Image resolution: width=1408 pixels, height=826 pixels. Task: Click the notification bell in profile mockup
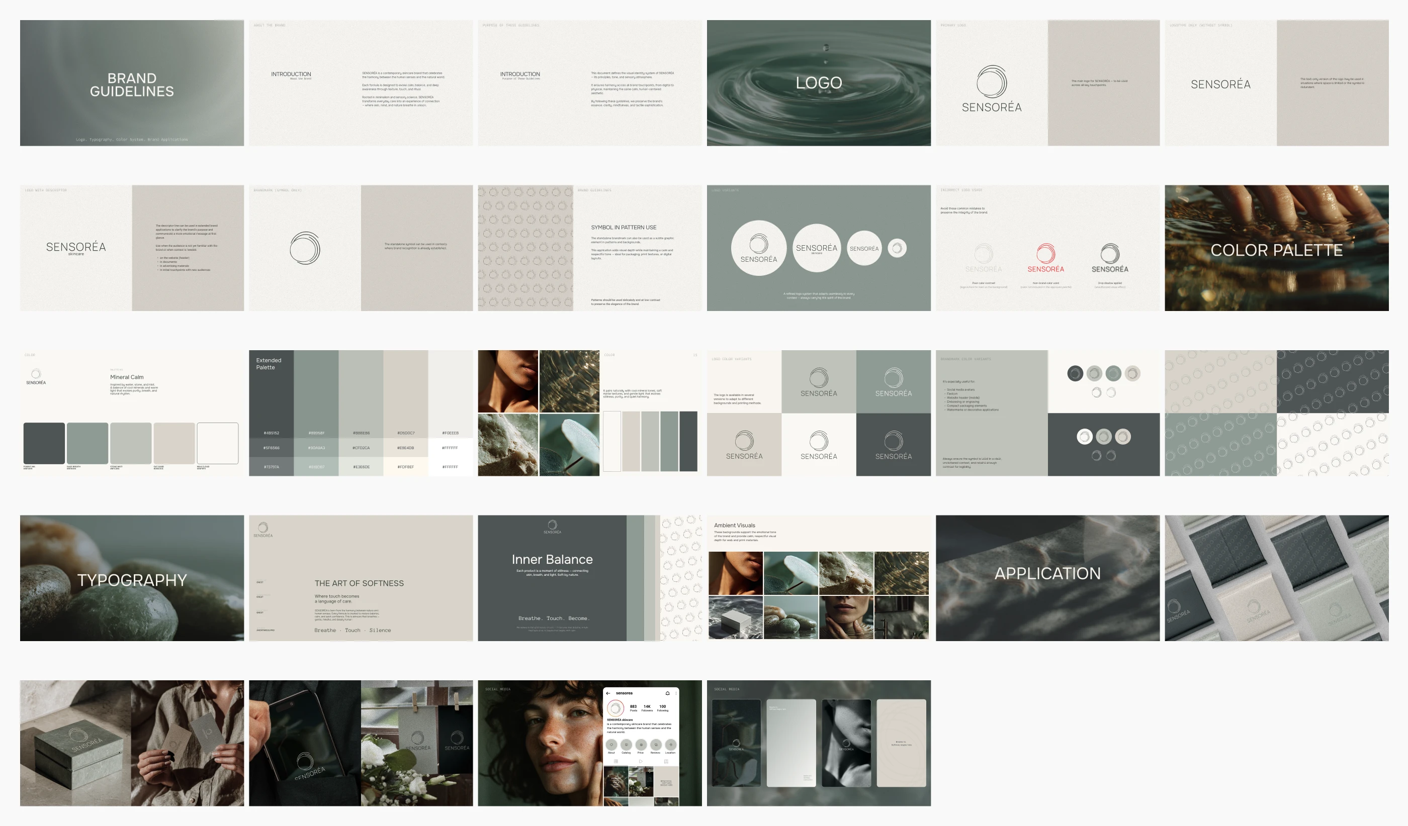point(668,693)
